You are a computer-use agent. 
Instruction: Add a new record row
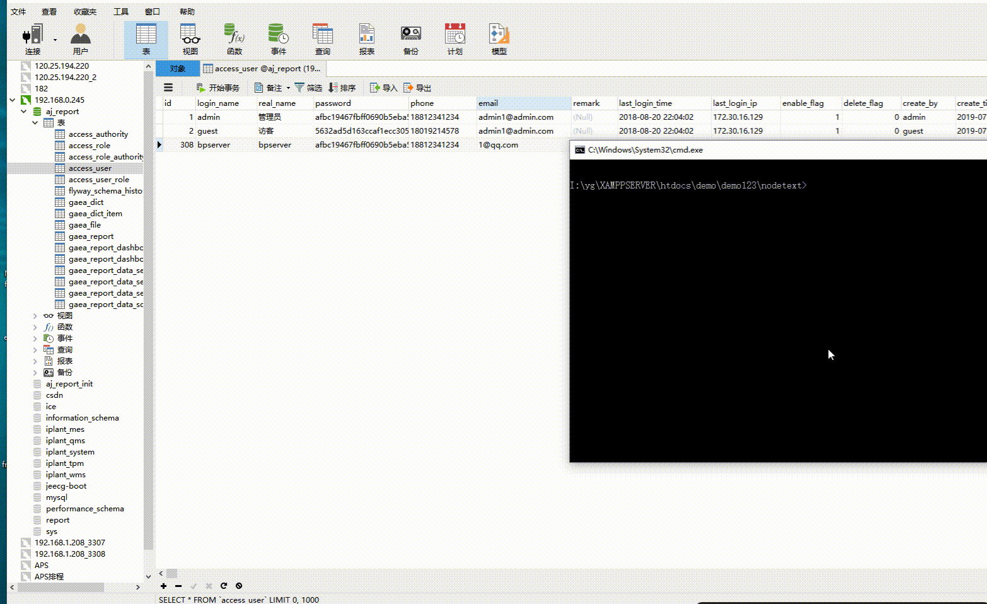pos(163,586)
